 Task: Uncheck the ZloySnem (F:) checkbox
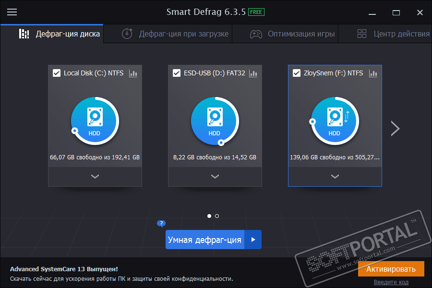click(297, 73)
